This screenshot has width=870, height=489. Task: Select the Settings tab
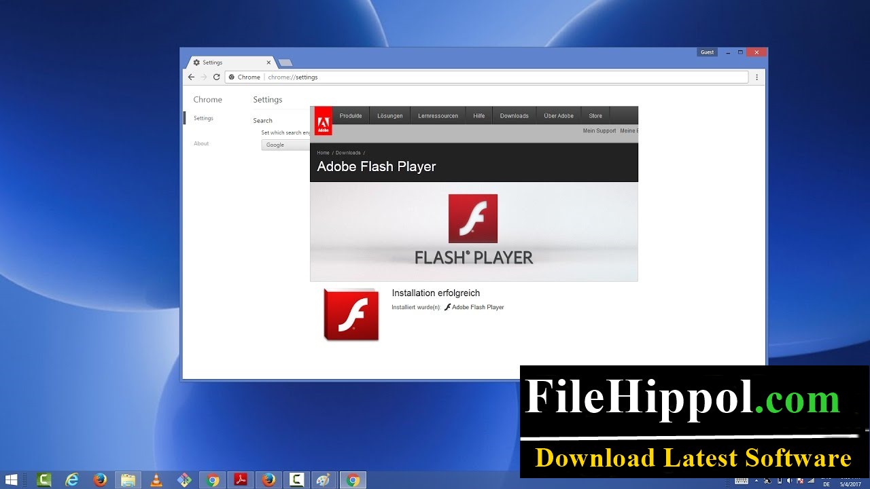231,62
